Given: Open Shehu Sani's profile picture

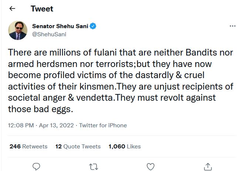Looking at the screenshot, I should 18,30.
